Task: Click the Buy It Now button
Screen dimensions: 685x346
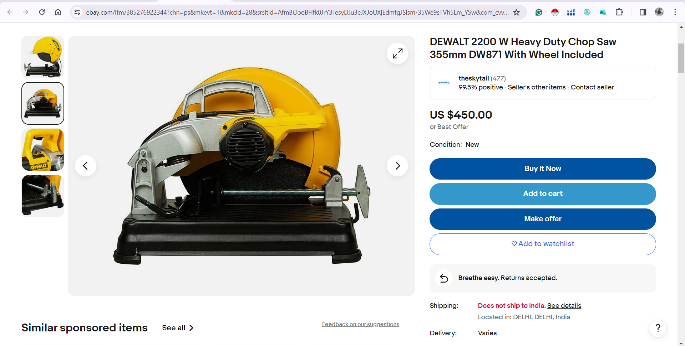Action: pyautogui.click(x=543, y=169)
